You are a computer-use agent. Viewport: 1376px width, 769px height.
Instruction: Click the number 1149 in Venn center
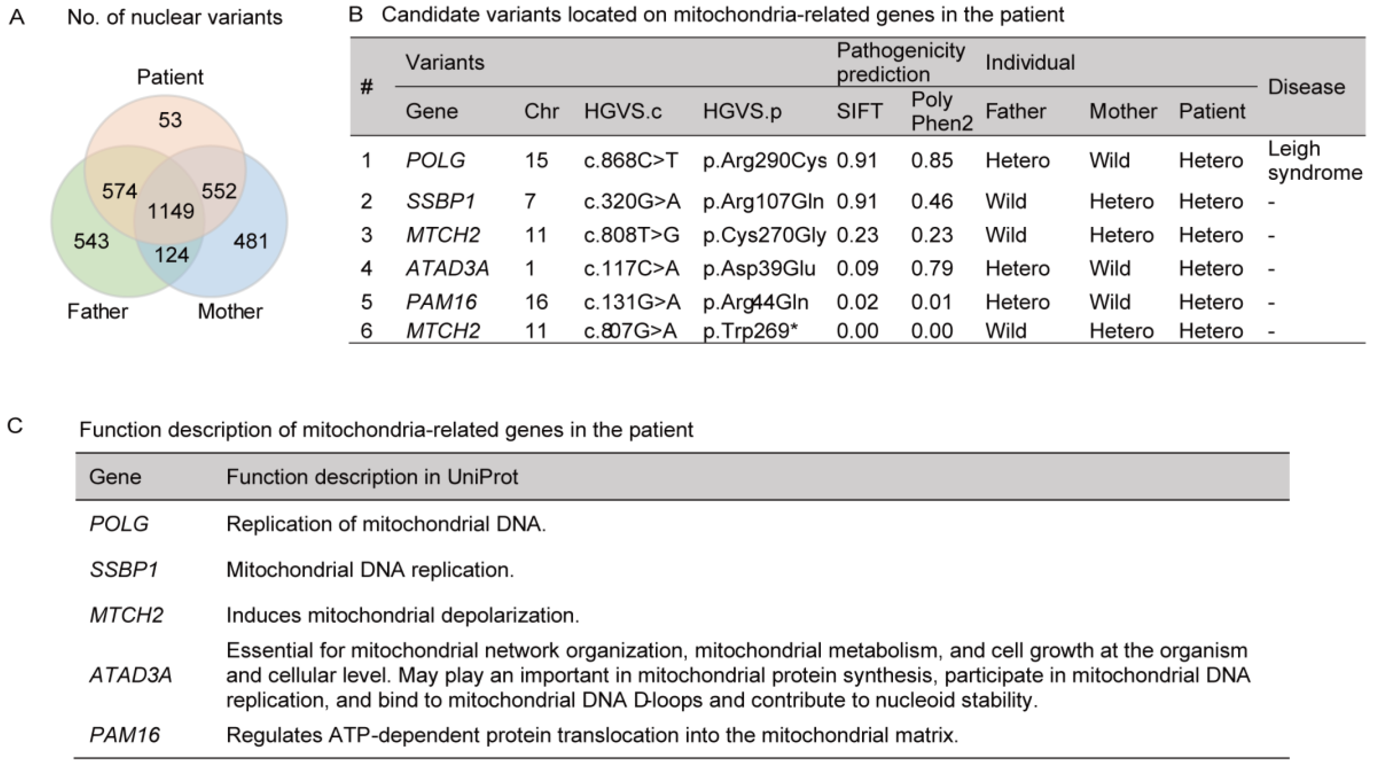point(171,211)
